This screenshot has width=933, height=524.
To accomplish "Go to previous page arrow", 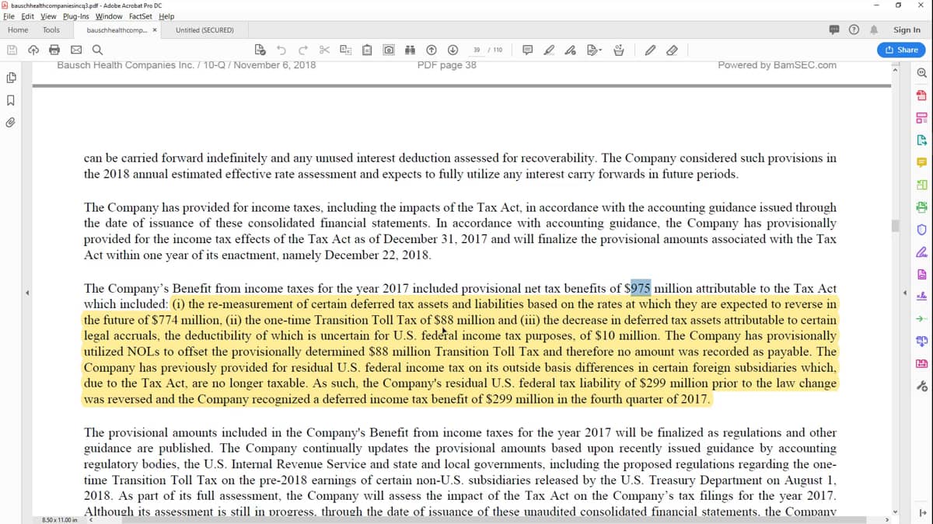I will (432, 50).
